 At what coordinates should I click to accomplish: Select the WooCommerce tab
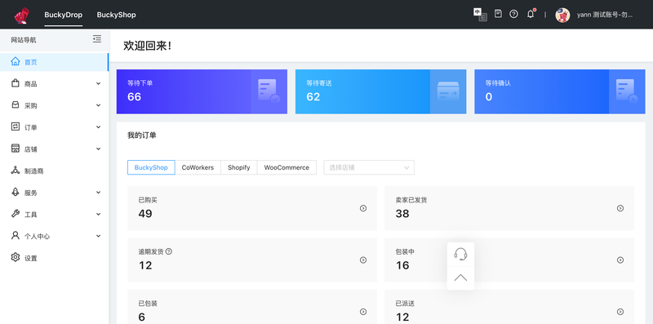click(x=287, y=167)
